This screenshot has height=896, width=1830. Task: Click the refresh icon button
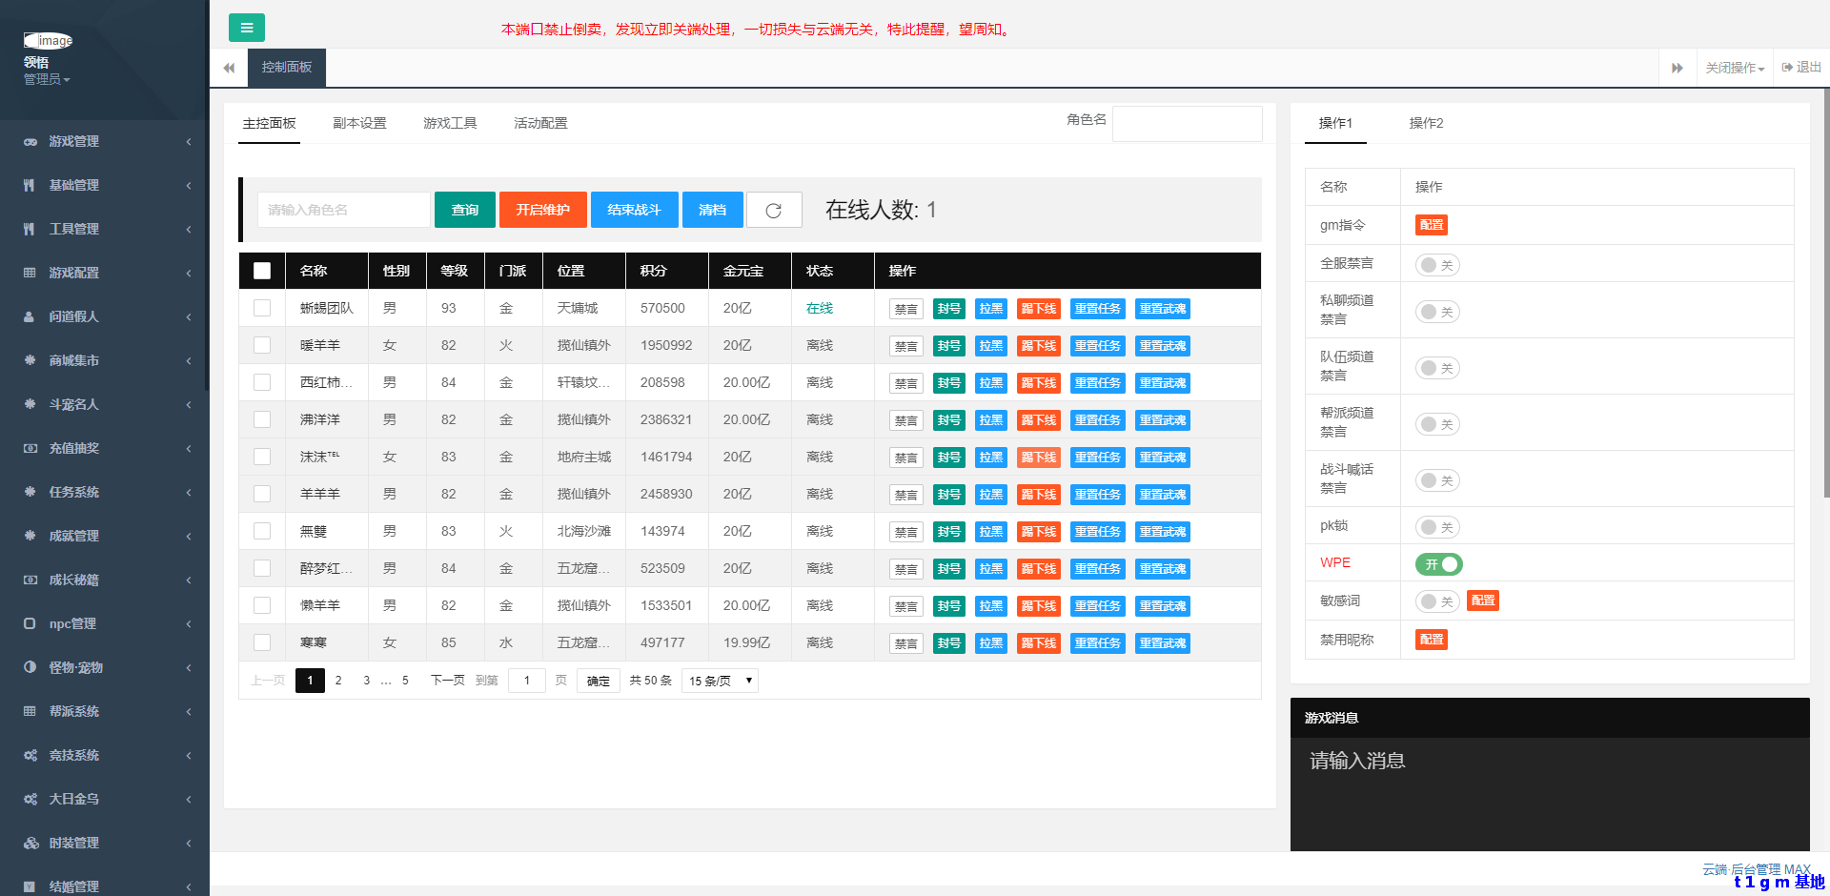point(773,211)
